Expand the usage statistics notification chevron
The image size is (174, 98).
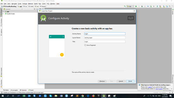point(172,89)
